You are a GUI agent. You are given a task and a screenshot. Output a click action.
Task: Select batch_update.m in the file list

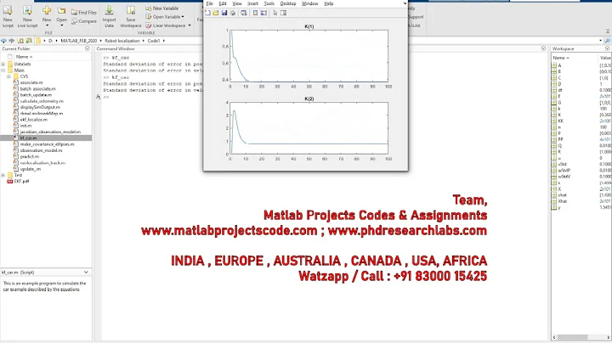[36, 95]
